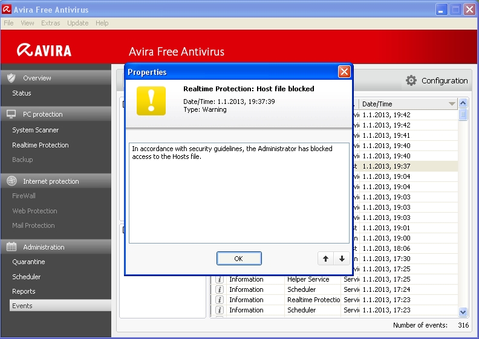The height and width of the screenshot is (339, 479).
Task: Click 'Realtime Protection: Host file blocked' heading
Action: (x=249, y=89)
